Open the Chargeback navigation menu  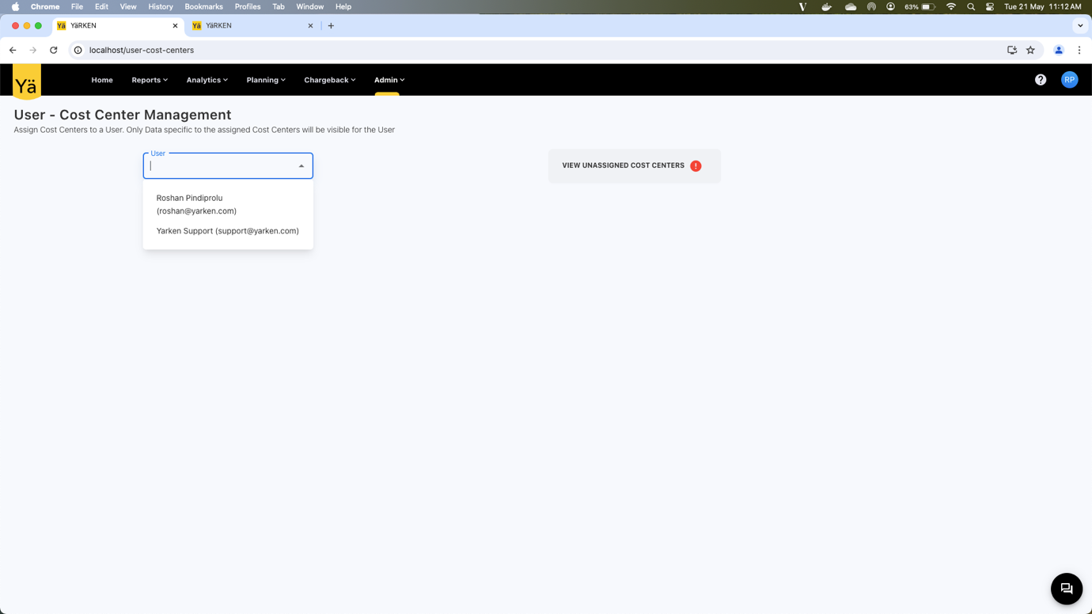click(x=329, y=80)
